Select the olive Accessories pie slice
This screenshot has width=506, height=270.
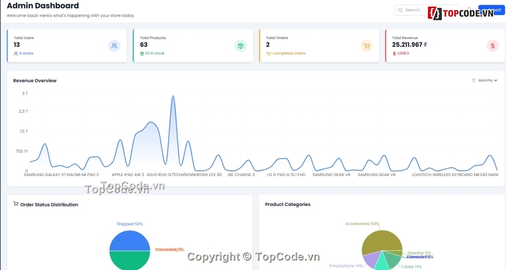(x=381, y=241)
